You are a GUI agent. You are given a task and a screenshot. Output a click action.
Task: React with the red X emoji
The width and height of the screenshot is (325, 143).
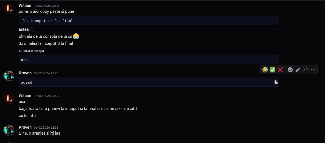[x=280, y=70]
